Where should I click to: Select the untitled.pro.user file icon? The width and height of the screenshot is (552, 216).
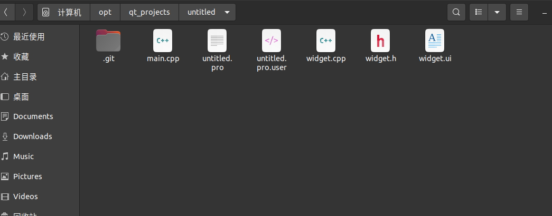click(272, 41)
